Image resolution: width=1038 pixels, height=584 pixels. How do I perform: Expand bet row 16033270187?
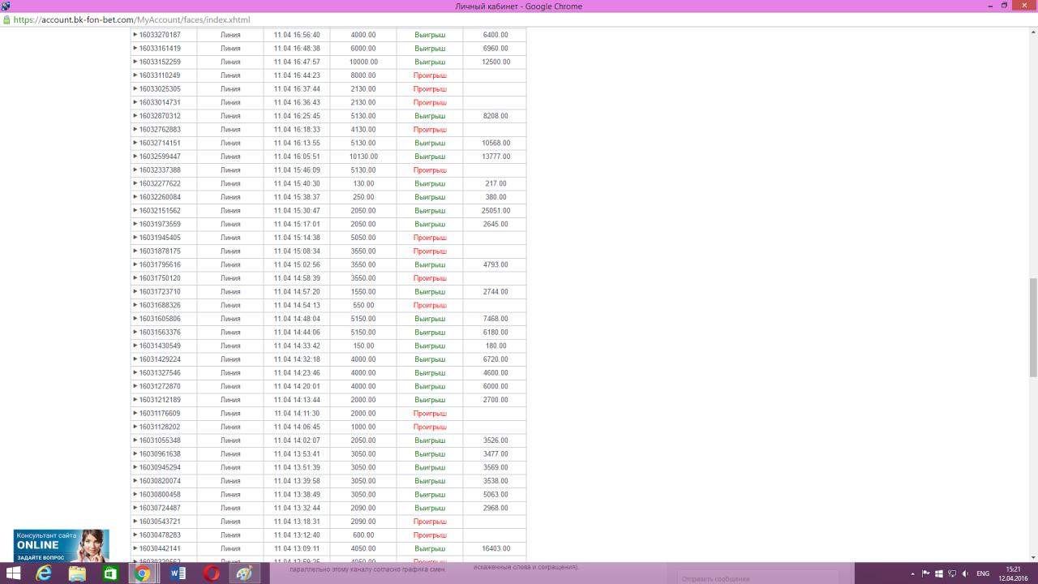click(x=135, y=35)
